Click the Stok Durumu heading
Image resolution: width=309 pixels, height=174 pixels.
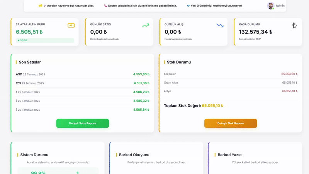tap(179, 62)
